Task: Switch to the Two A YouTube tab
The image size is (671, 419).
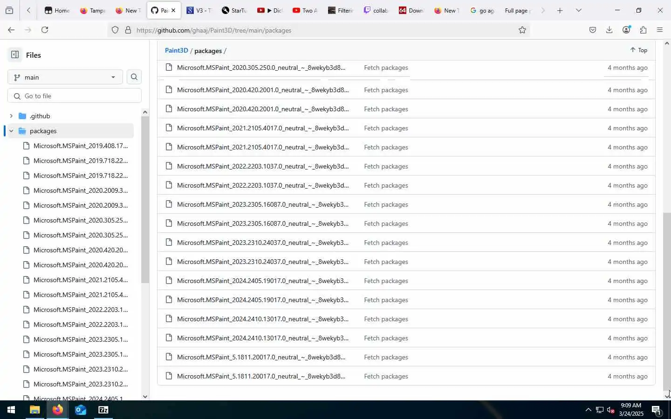Action: click(304, 10)
